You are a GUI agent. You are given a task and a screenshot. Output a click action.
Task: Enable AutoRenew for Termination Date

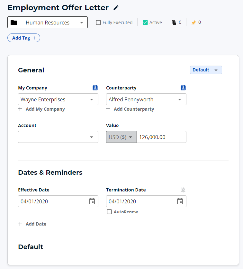[x=109, y=212]
